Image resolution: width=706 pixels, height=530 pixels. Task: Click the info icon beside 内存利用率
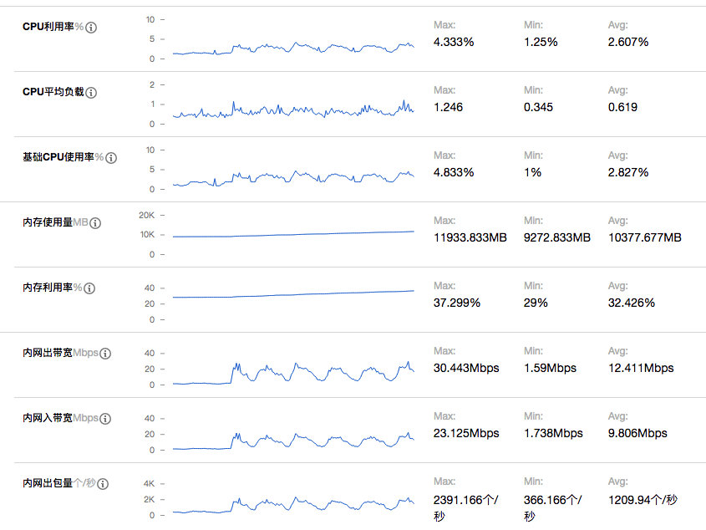click(90, 288)
